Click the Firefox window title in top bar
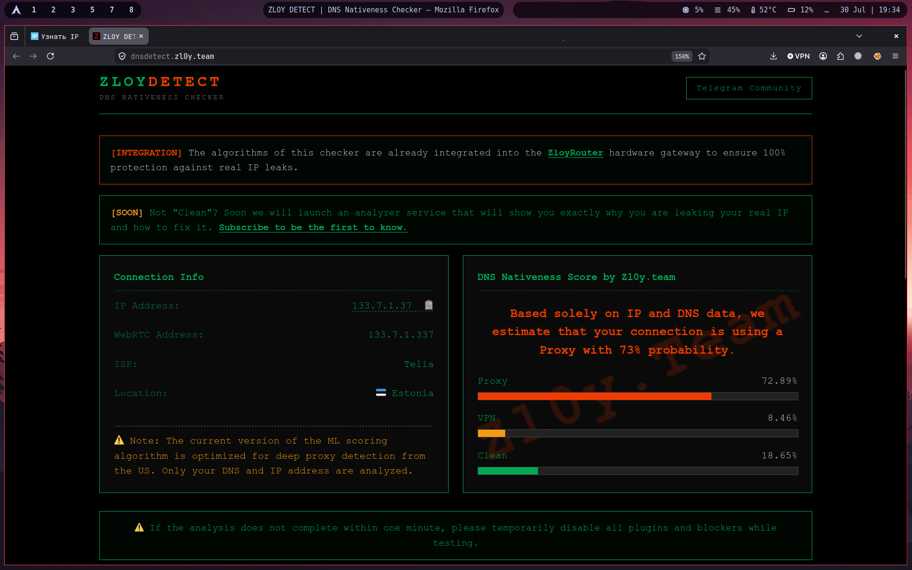Screen dimensions: 912x570 pos(384,10)
